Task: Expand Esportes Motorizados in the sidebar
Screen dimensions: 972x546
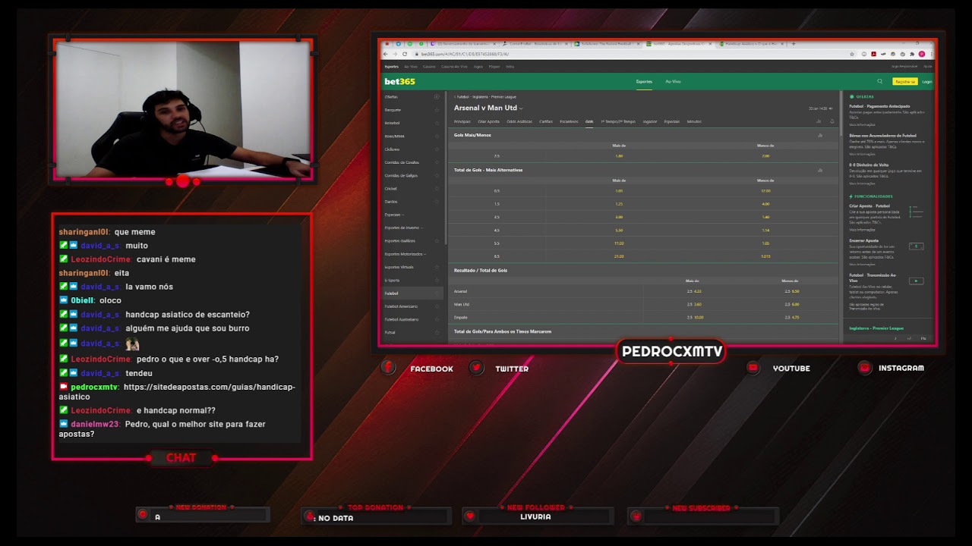Action: coord(406,254)
